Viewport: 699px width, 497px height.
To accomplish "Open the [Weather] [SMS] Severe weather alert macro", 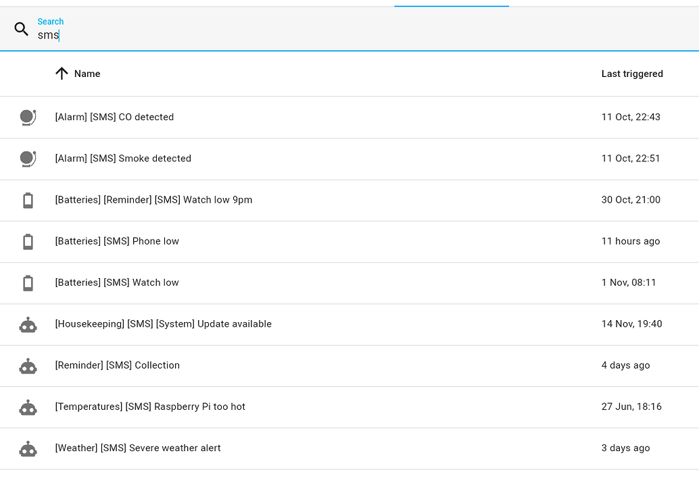I will point(137,448).
